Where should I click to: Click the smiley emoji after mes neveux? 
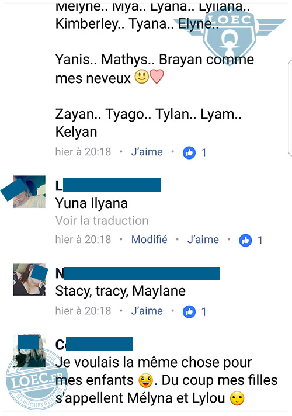click(142, 77)
